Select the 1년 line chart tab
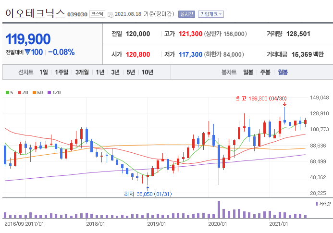This screenshot has width=333, height=233. click(100, 72)
